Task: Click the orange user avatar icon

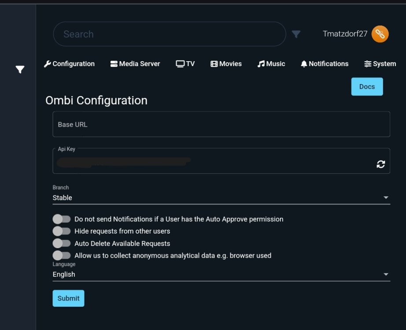Action: tap(380, 34)
